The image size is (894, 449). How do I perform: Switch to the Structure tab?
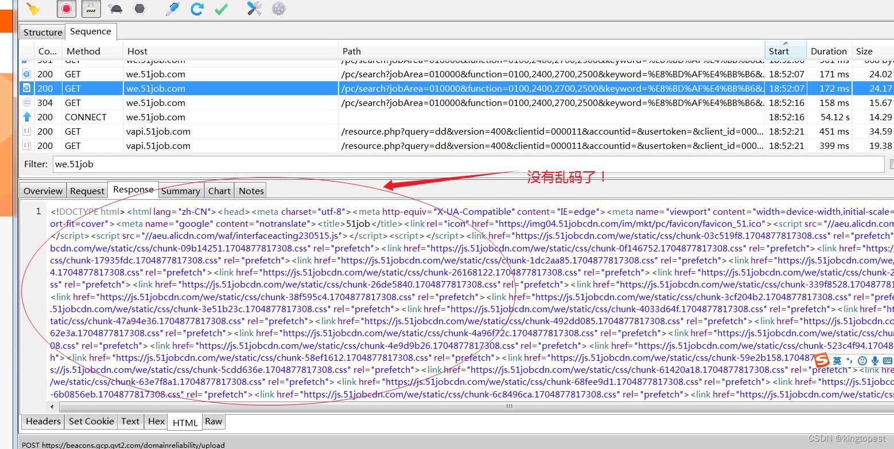click(42, 32)
